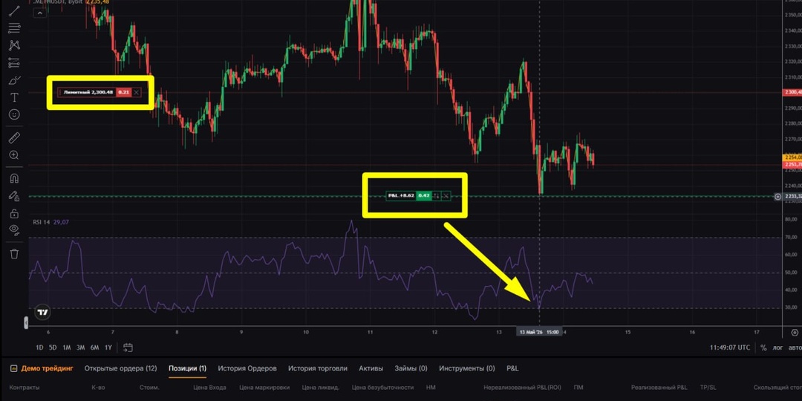Click the 2300.48 red price axis tag
The image size is (802, 401).
tap(792, 93)
